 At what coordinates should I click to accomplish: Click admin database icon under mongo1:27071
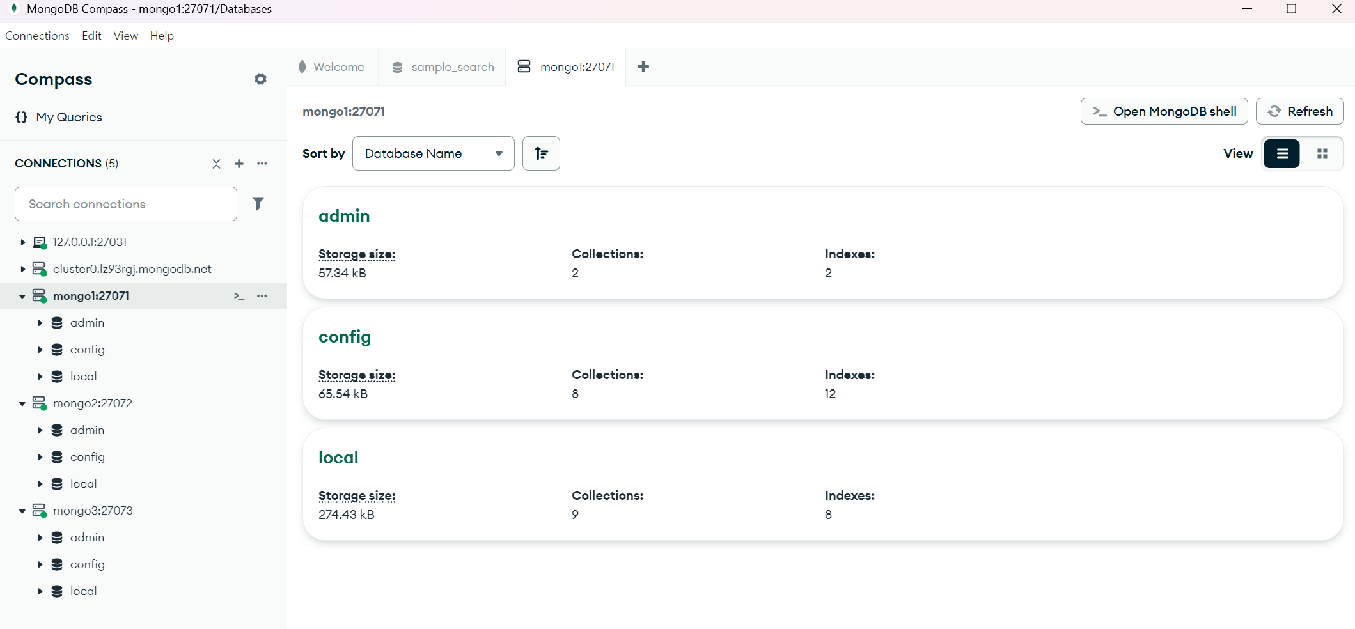click(57, 323)
